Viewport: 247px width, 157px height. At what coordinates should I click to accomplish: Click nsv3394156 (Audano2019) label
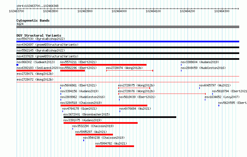(x=79, y=91)
